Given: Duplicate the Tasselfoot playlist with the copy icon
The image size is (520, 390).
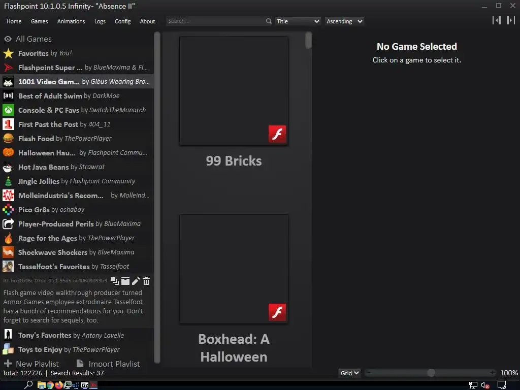Looking at the screenshot, I should pos(115,281).
